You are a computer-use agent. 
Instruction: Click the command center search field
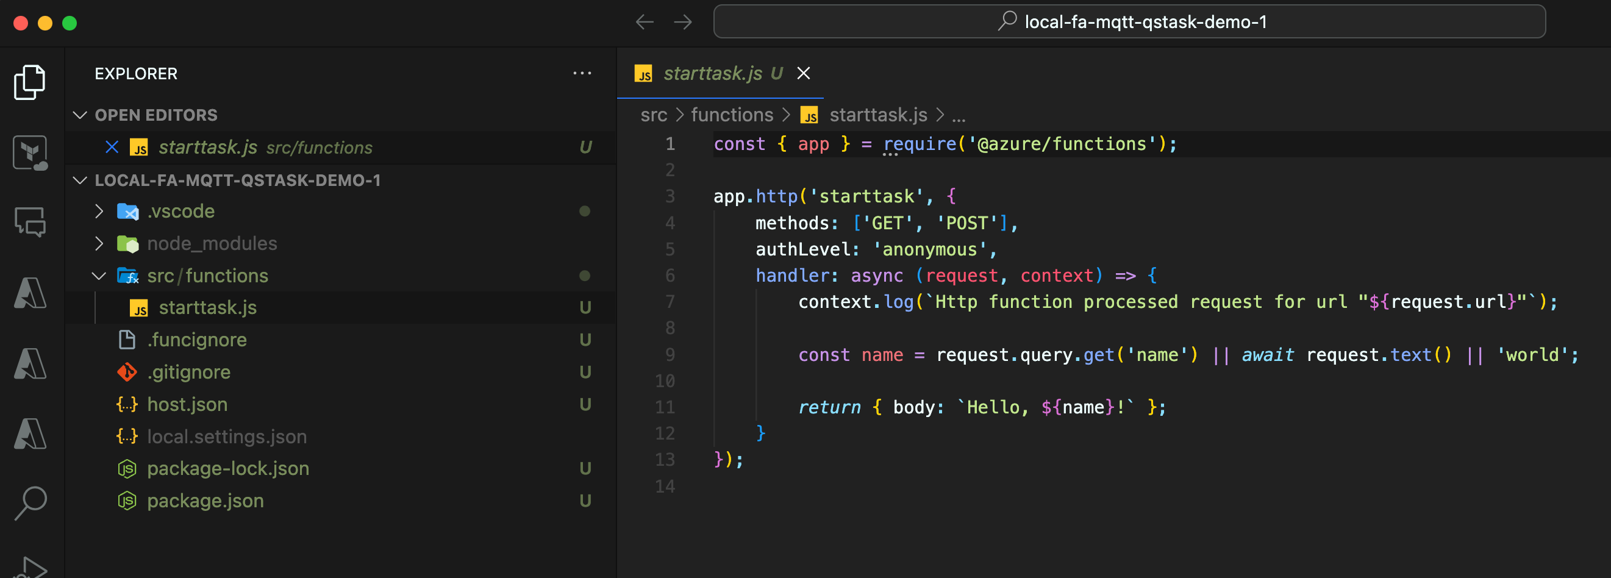(1129, 23)
